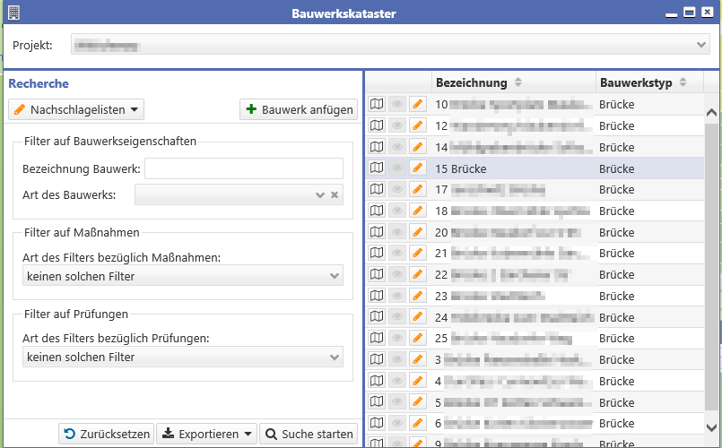Click the edit pencil for row 15 Brücke

(417, 168)
